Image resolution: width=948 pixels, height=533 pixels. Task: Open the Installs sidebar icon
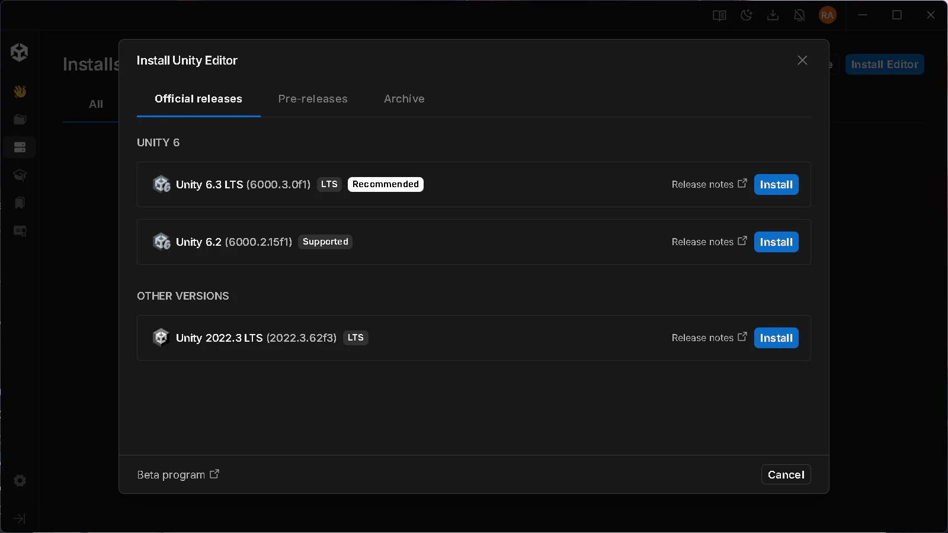(20, 147)
